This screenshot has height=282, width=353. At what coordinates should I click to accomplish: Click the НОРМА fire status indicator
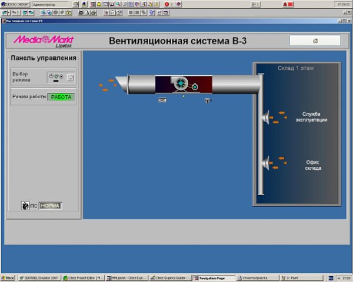51,206
